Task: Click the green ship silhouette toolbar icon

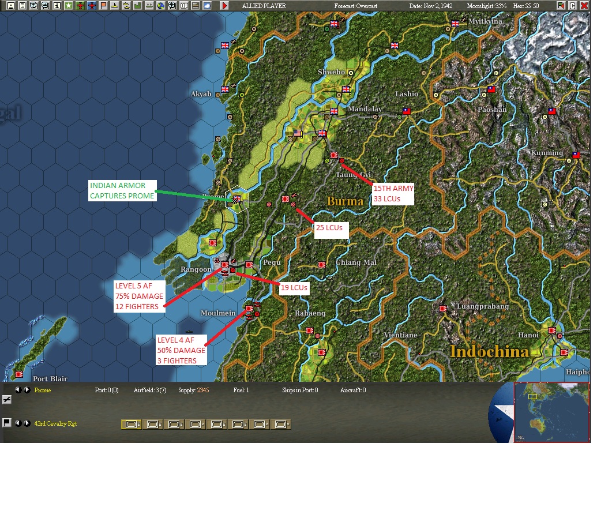Action: point(149,5)
